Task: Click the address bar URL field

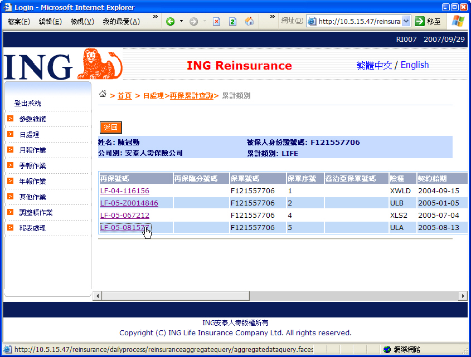Action: pos(359,21)
